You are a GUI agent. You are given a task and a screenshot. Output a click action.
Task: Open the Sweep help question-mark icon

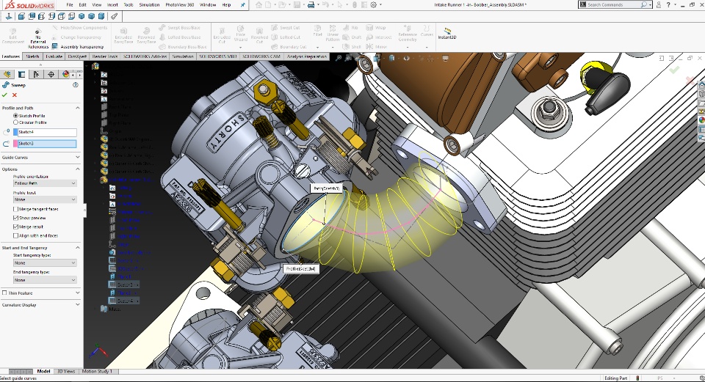75,85
